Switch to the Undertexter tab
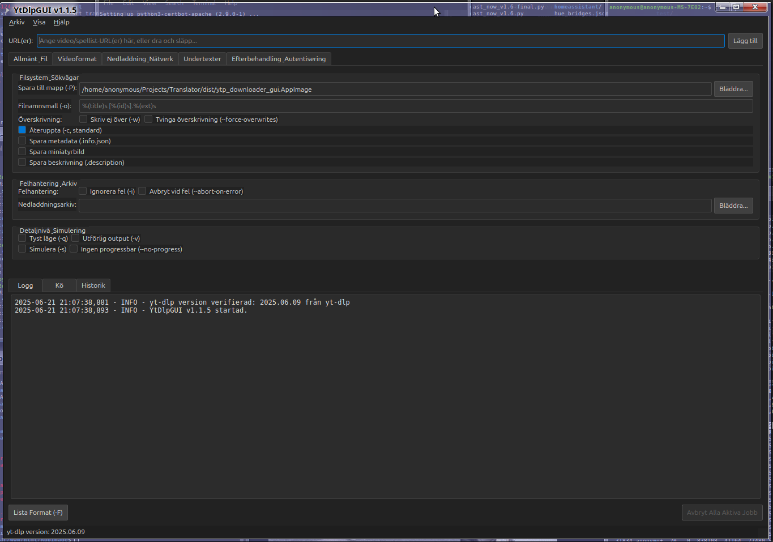773x542 pixels. (202, 58)
